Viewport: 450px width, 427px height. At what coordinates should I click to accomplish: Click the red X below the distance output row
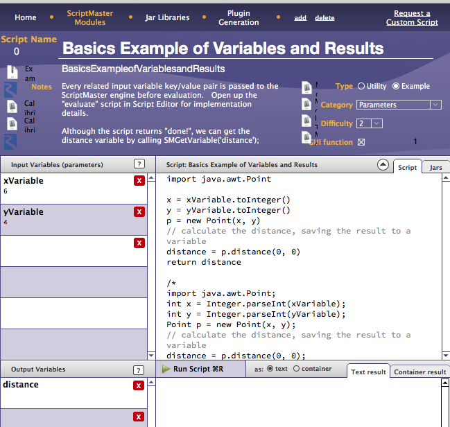(139, 417)
